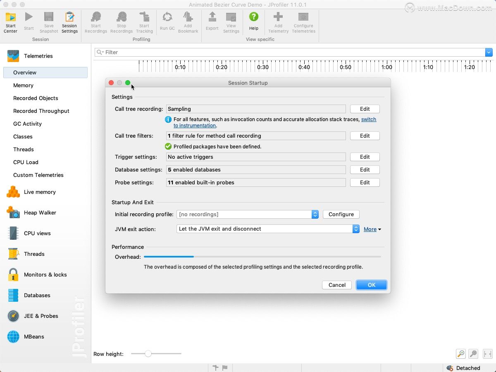Select the Overview telemetry view
This screenshot has height=372, width=496.
(x=45, y=72)
